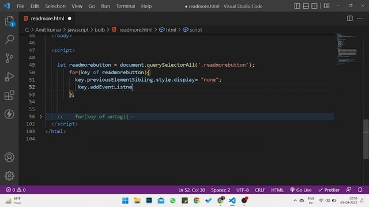This screenshot has height=207, width=369.
Task: Select the readmore.html editor tab
Action: coord(47,18)
